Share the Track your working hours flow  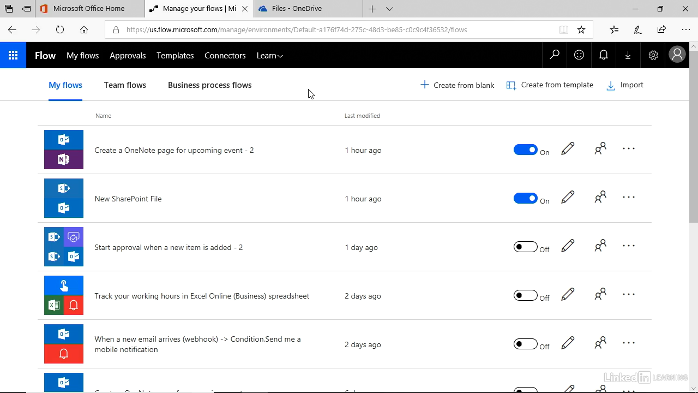(600, 294)
